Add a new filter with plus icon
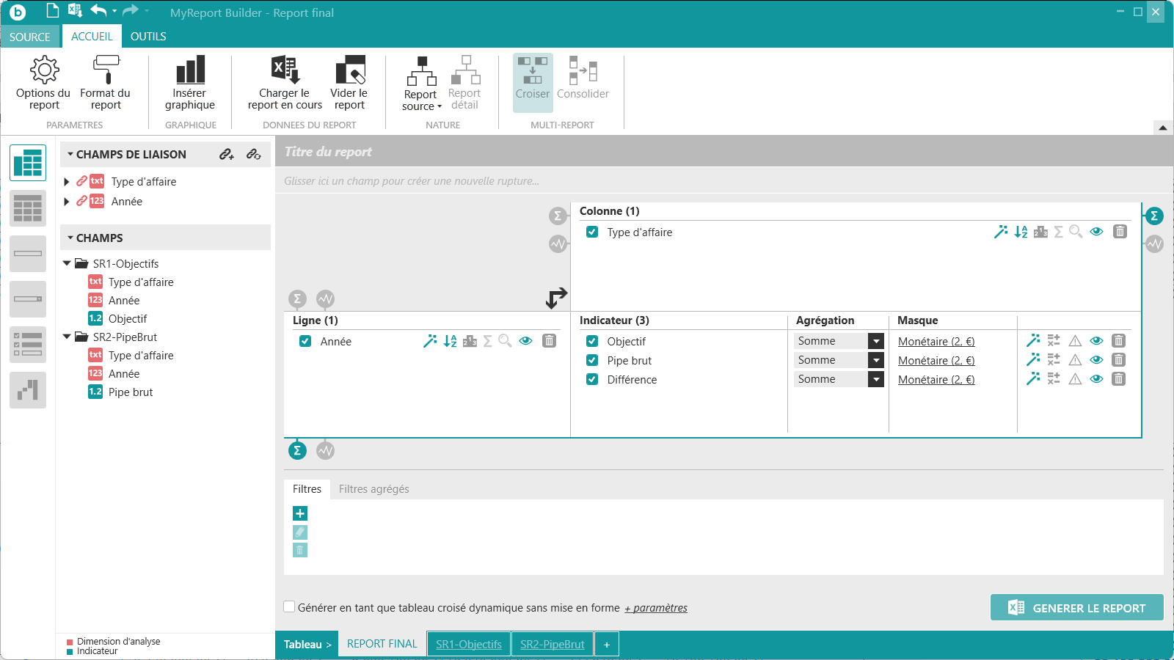The width and height of the screenshot is (1174, 660). [x=300, y=513]
